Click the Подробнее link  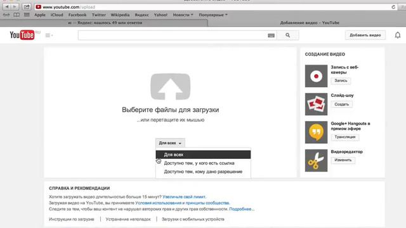tap(242, 209)
